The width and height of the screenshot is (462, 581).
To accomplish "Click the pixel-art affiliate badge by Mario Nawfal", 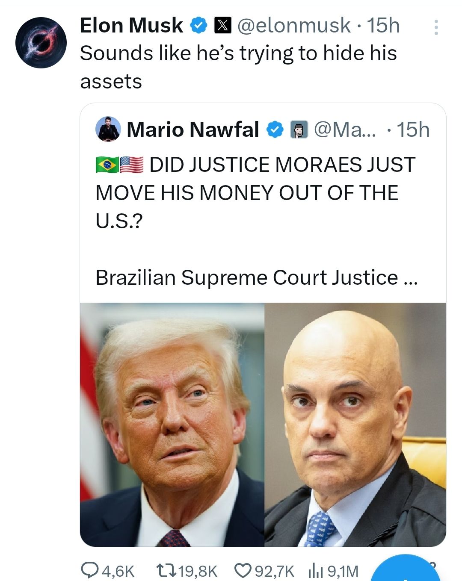I will [x=299, y=130].
